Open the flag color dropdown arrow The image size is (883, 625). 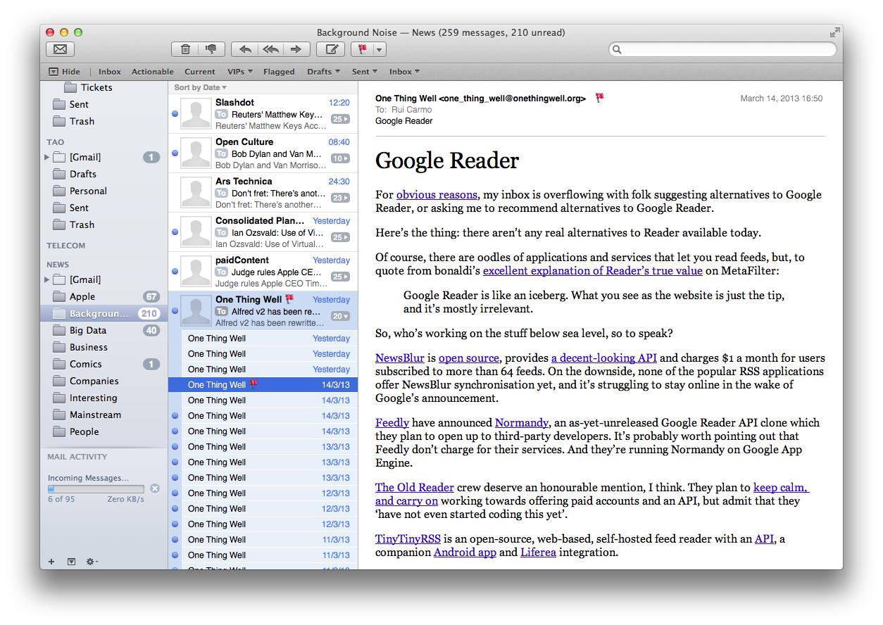coord(380,49)
